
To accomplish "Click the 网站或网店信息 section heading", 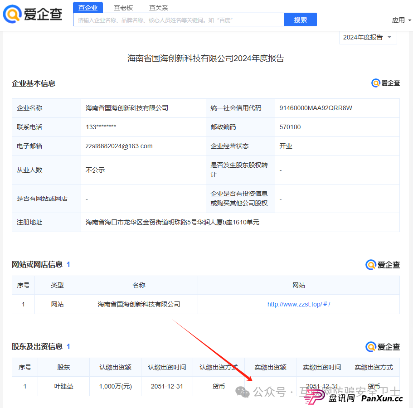I will coord(37,264).
